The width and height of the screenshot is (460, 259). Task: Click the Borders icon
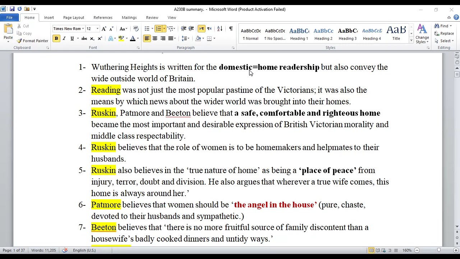click(209, 38)
